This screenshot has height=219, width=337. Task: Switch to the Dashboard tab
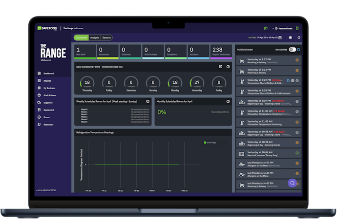tap(81, 37)
